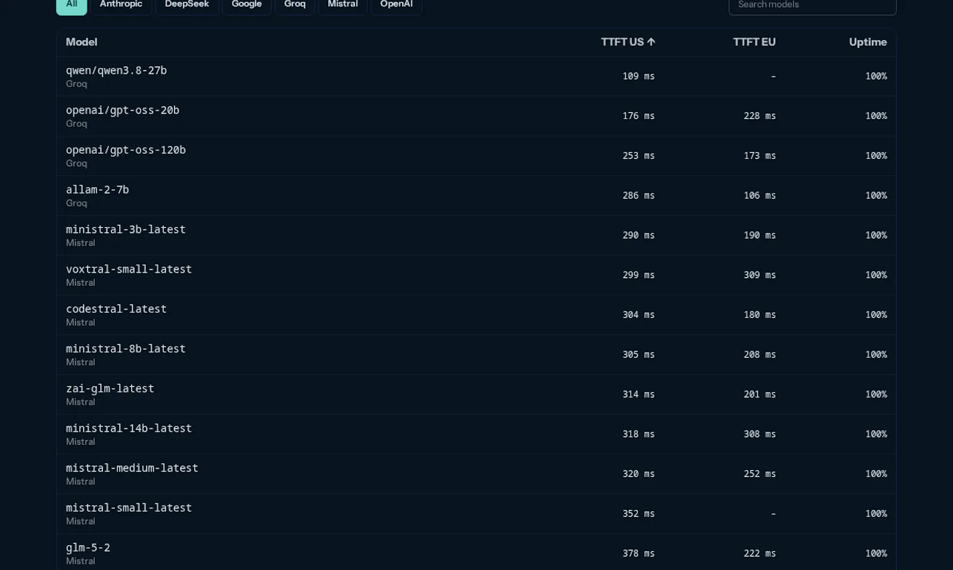Click the 352 ms TTFT US value
The image size is (953, 570).
pos(639,513)
